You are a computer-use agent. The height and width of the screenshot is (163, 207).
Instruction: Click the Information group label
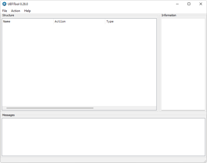click(169, 15)
